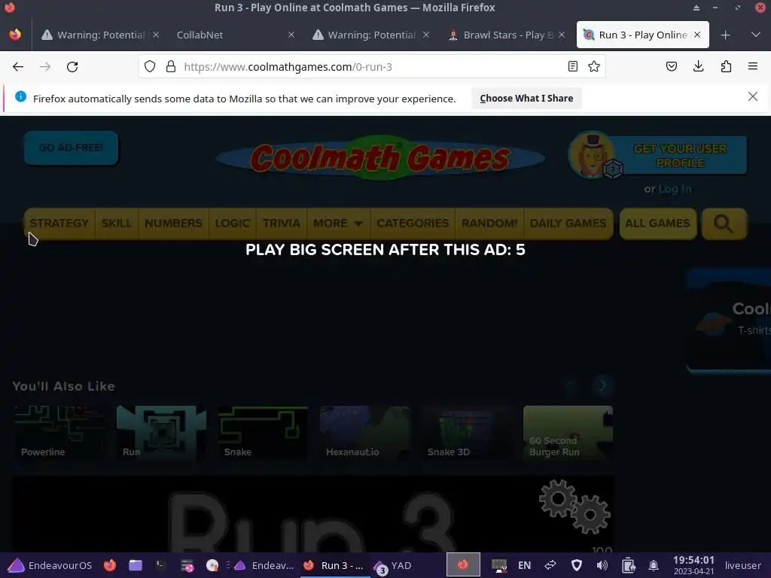This screenshot has width=771, height=578.
Task: Open the list all tabs chevron
Action: click(756, 35)
